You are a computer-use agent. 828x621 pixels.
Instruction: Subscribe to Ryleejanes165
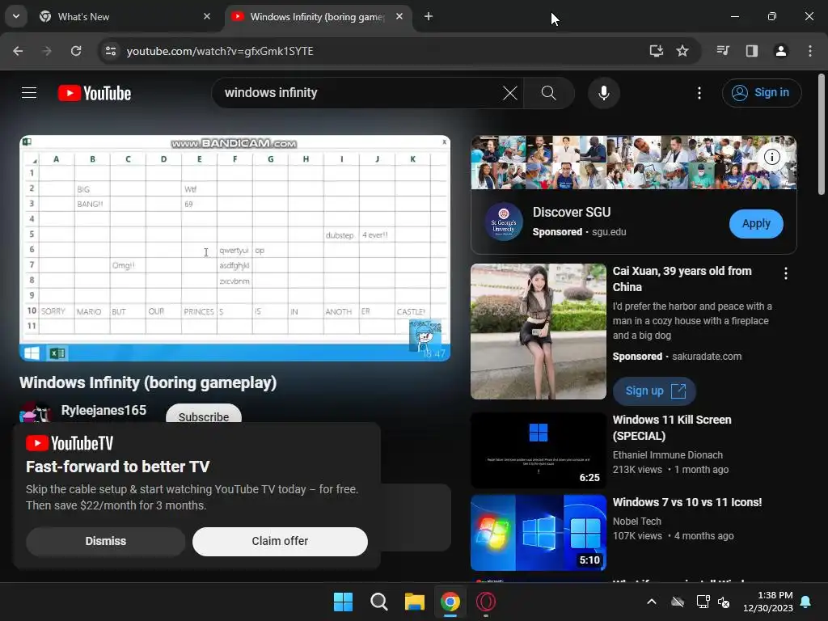[x=204, y=415]
